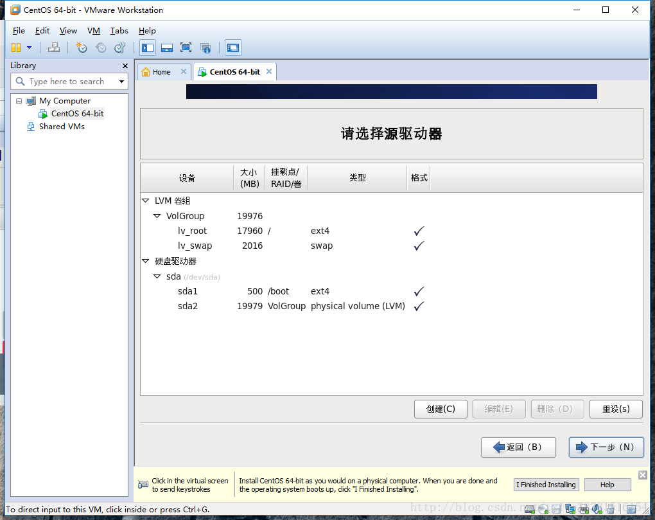Collapse the VolGroup node
This screenshot has width=655, height=520.
(157, 216)
